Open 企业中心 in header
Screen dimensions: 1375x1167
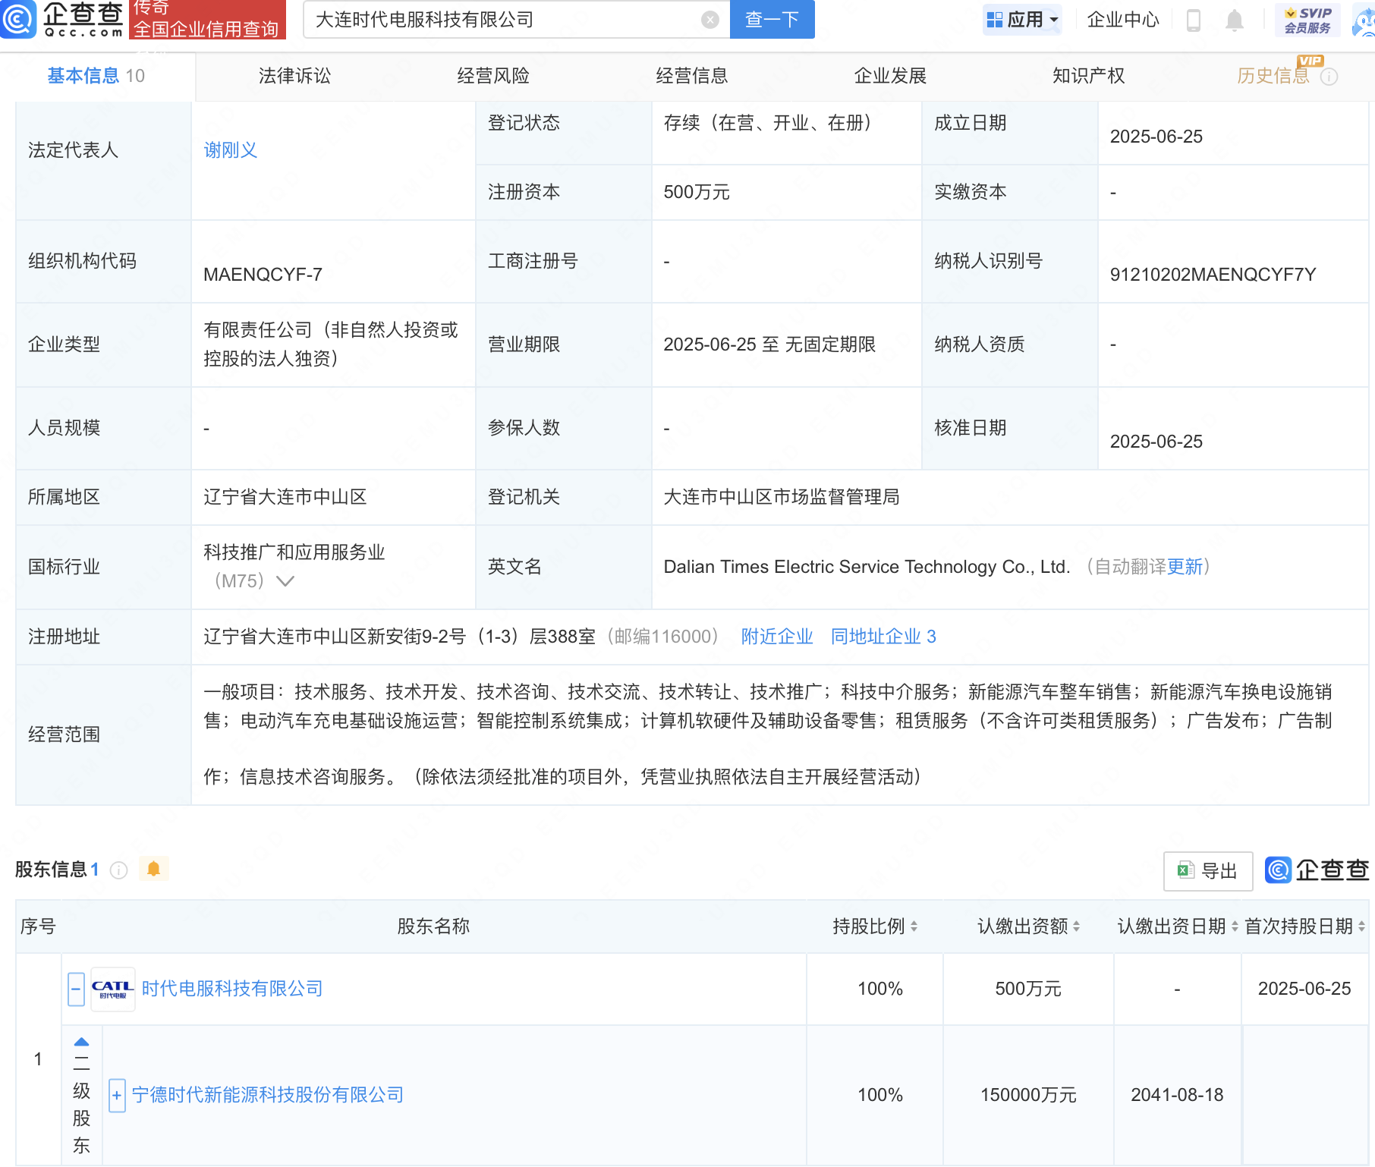1123,20
